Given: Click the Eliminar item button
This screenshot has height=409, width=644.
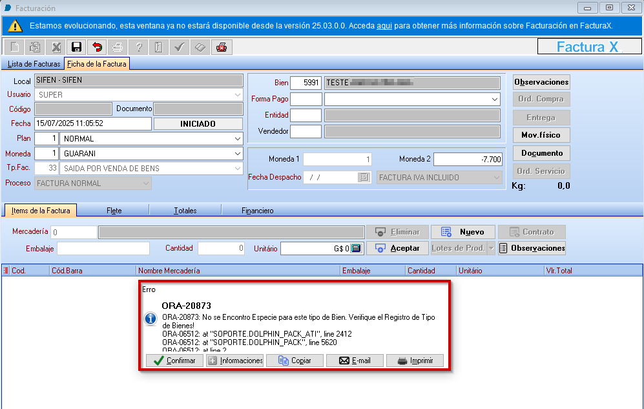Looking at the screenshot, I should point(397,232).
